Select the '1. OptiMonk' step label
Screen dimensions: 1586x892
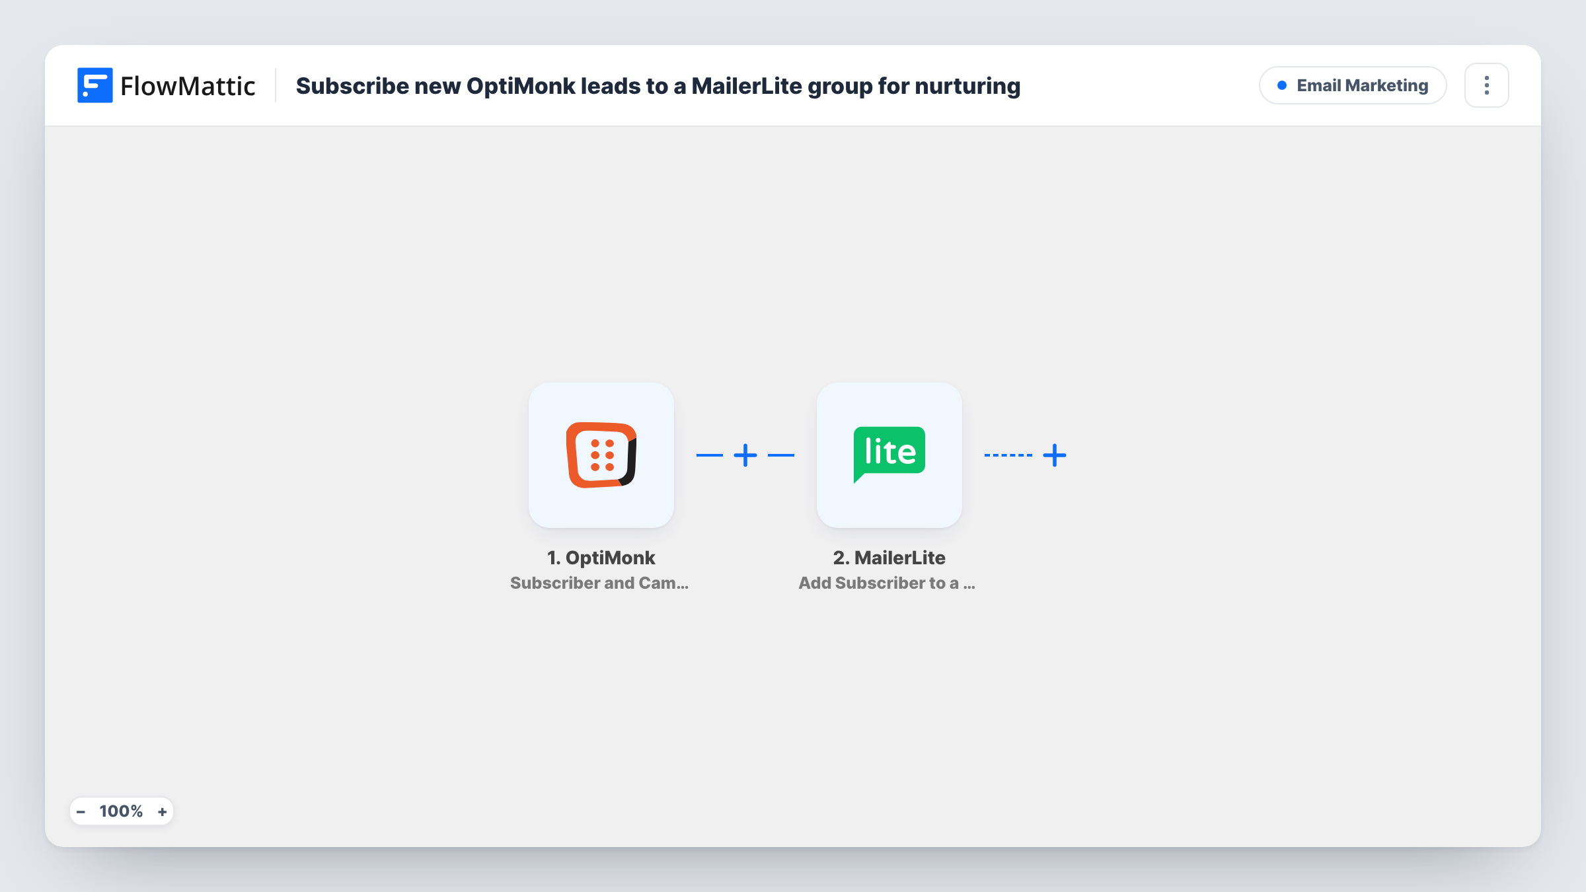[x=601, y=558]
